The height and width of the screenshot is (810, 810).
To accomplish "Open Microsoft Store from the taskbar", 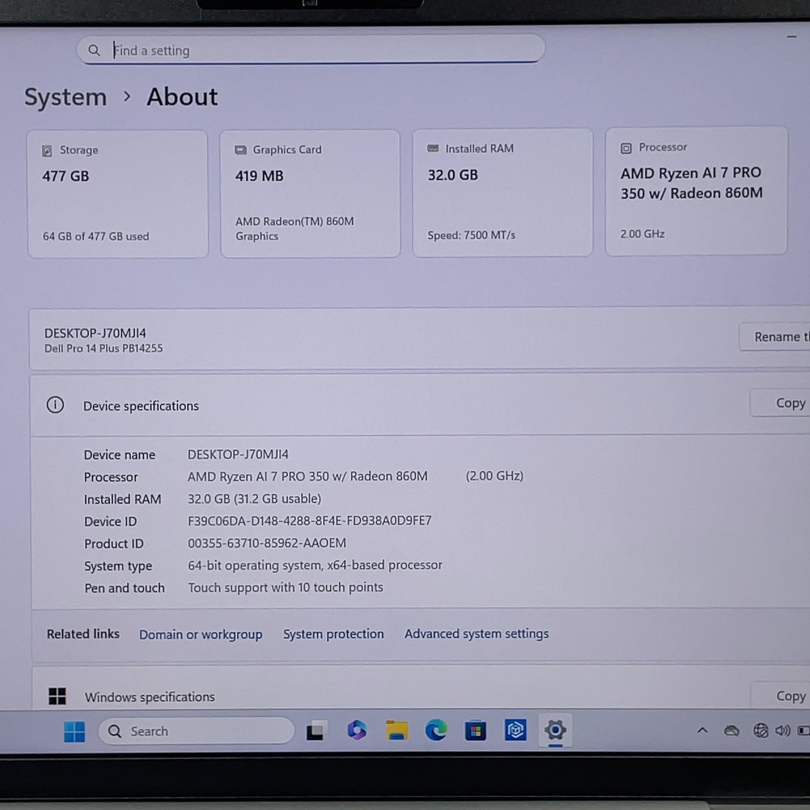I will pyautogui.click(x=476, y=731).
